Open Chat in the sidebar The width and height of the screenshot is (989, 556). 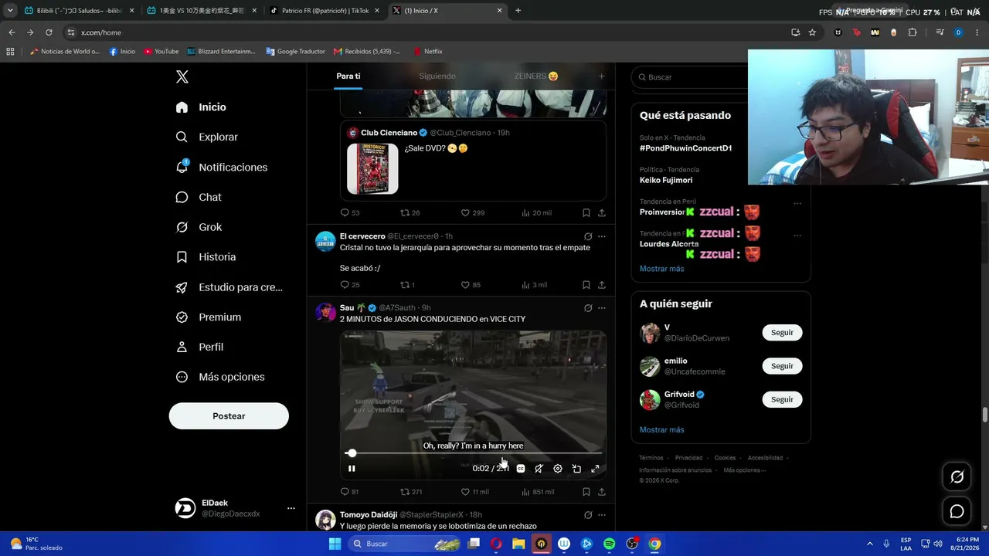click(x=199, y=197)
